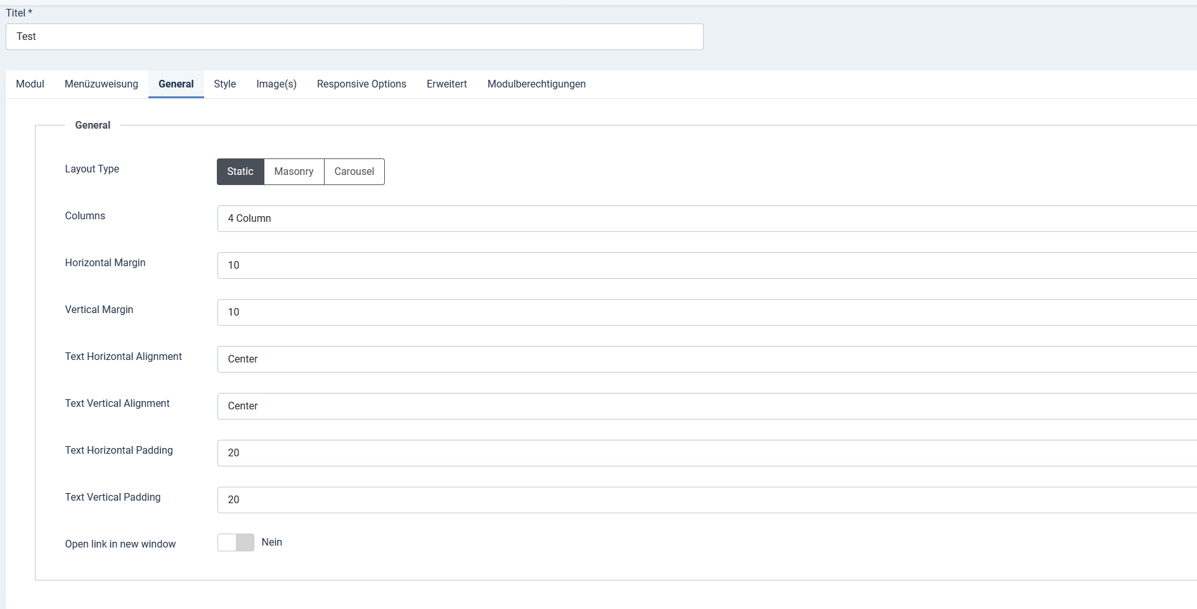The image size is (1197, 609).
Task: Click the General tab
Action: pyautogui.click(x=176, y=84)
